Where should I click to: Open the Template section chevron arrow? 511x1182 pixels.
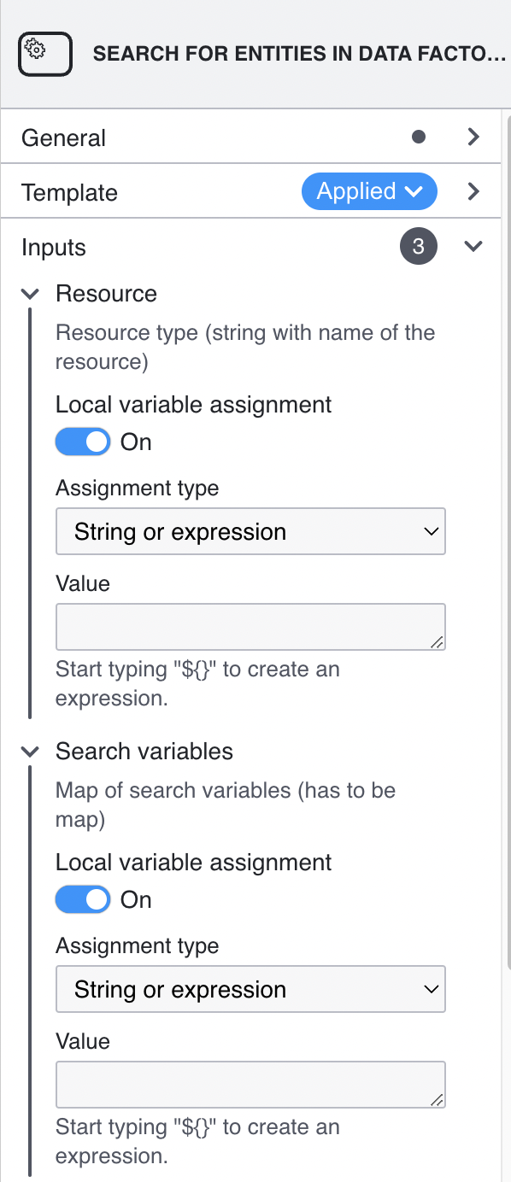point(473,191)
